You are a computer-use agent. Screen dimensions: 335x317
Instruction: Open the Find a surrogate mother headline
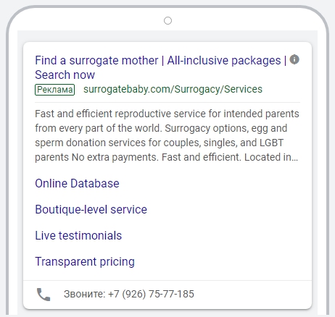tap(96, 60)
